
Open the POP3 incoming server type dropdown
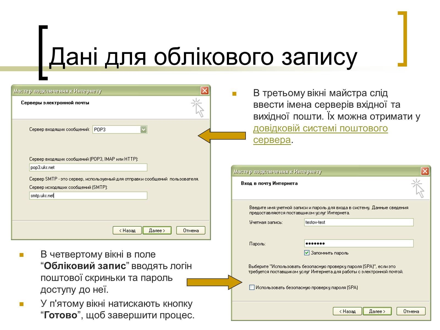tap(144, 129)
